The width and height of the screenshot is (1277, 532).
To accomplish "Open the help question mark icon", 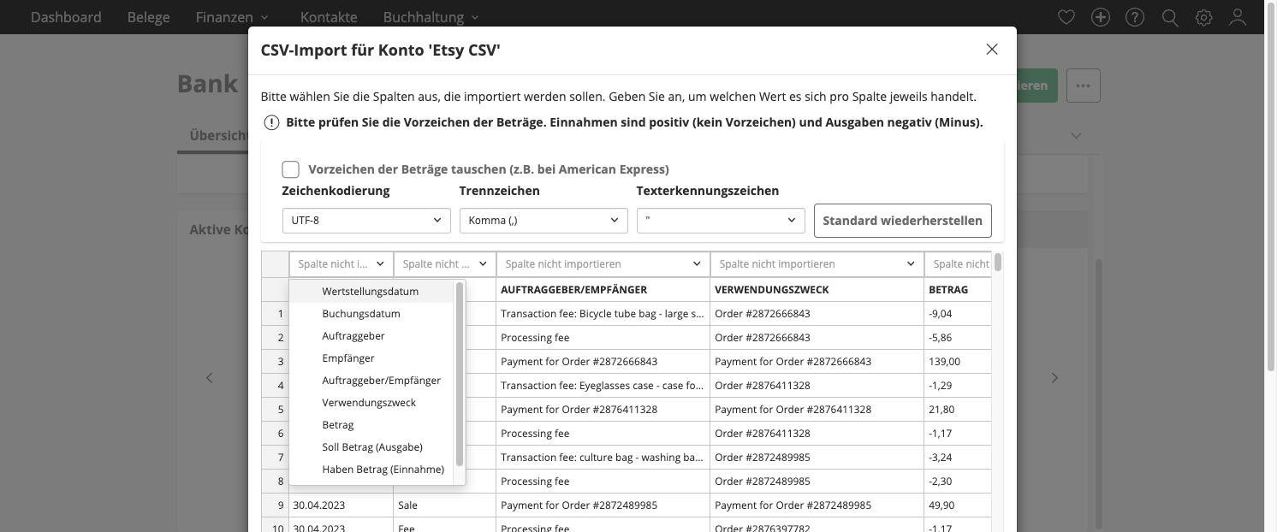I will pos(1135,17).
